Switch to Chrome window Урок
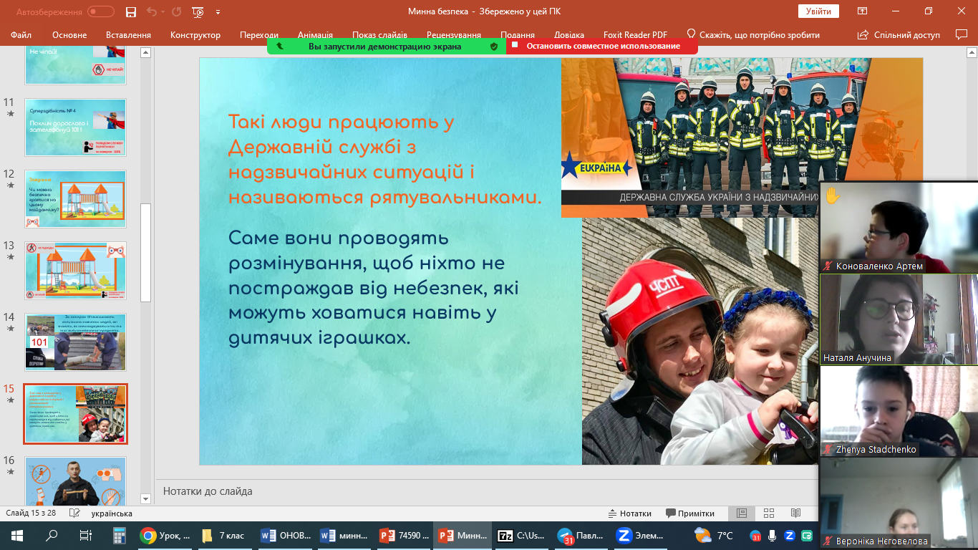This screenshot has height=550, width=978. tap(165, 535)
